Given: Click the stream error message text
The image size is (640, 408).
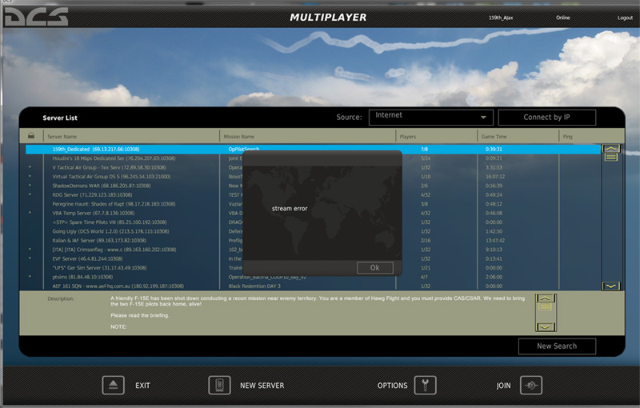Looking at the screenshot, I should point(290,209).
